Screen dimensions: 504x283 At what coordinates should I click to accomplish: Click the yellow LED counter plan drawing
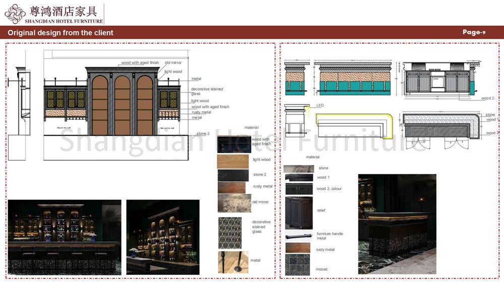pos(354,124)
